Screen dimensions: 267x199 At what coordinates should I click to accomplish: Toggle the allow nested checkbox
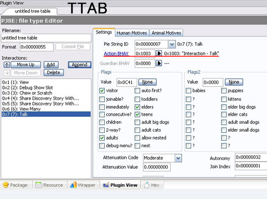137,138
